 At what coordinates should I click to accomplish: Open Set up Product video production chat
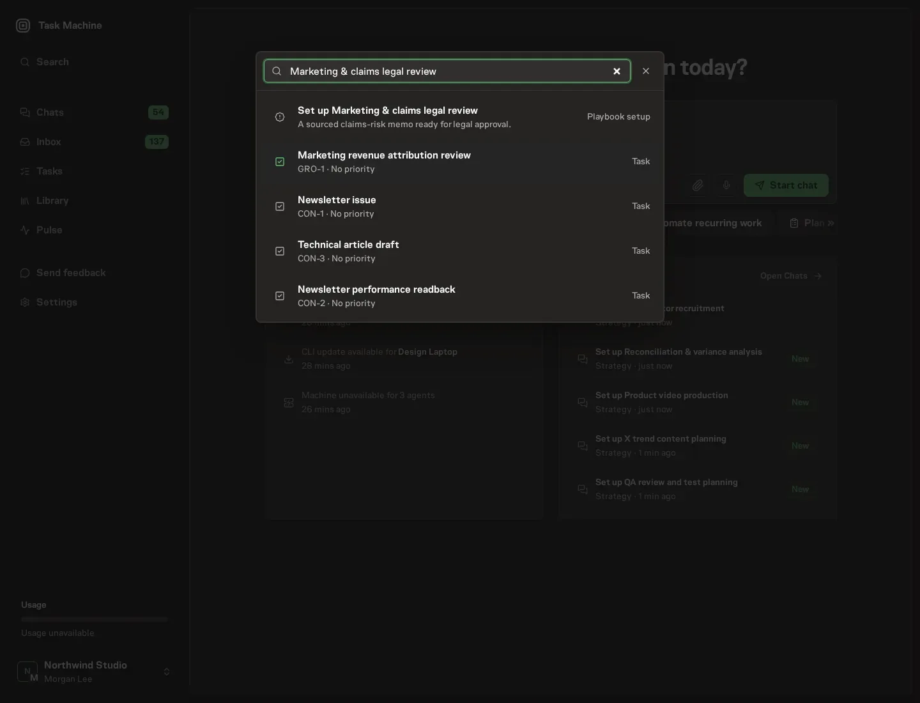pos(698,403)
